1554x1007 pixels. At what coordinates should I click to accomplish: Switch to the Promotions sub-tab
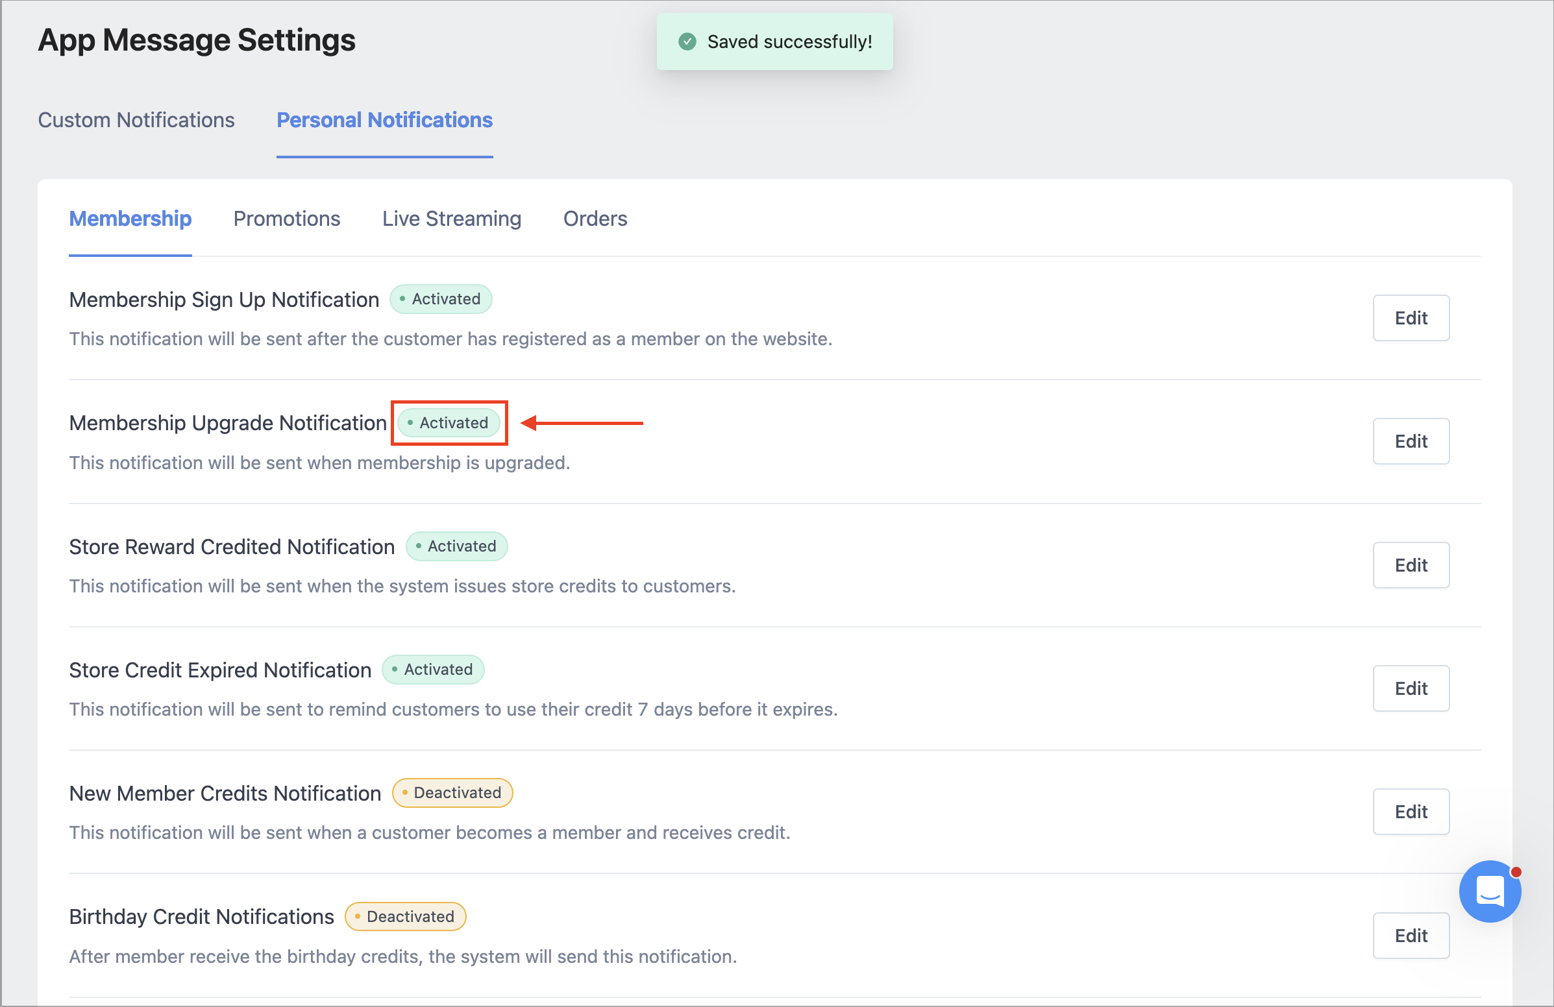pyautogui.click(x=287, y=219)
